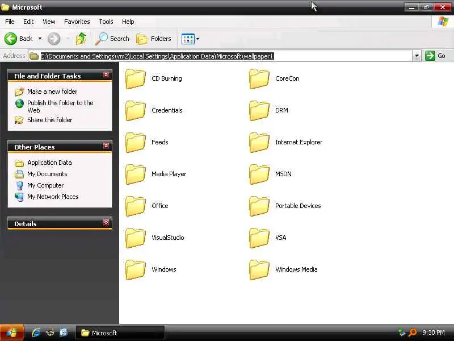454x341 pixels.
Task: Open the Back history dropdown arrow
Action: [40, 39]
